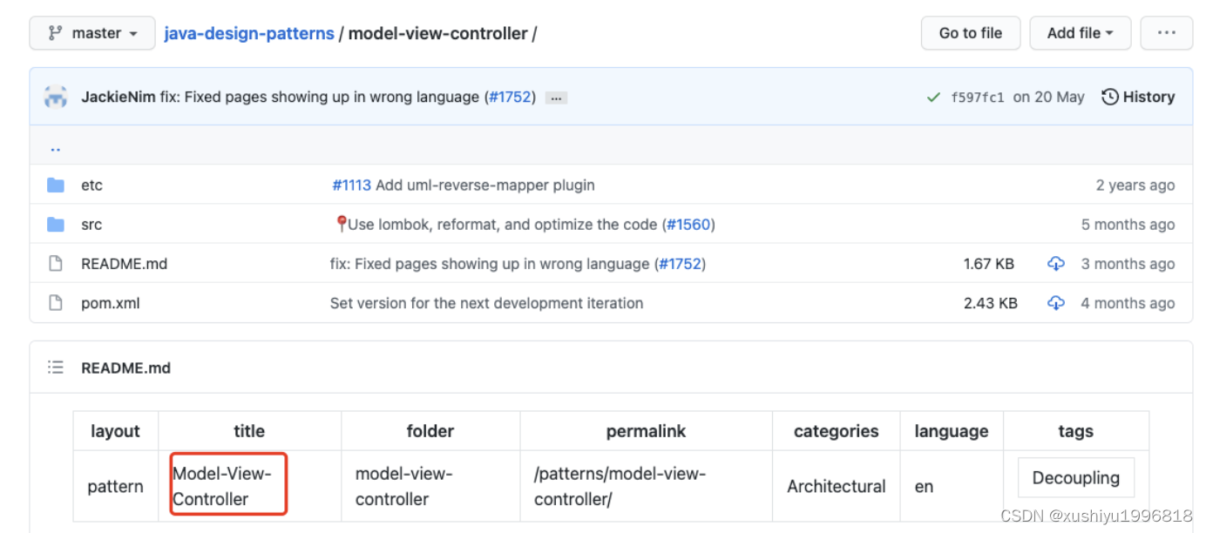Click the Decoupling tag

coord(1075,477)
